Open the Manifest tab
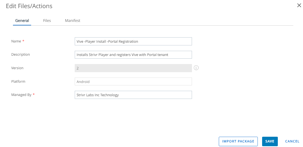The height and width of the screenshot is (147, 303). pyautogui.click(x=73, y=21)
